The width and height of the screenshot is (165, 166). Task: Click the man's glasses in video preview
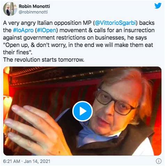[x=116, y=102]
